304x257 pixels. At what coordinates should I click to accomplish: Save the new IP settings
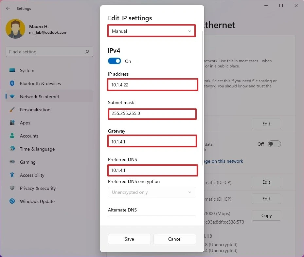129,239
